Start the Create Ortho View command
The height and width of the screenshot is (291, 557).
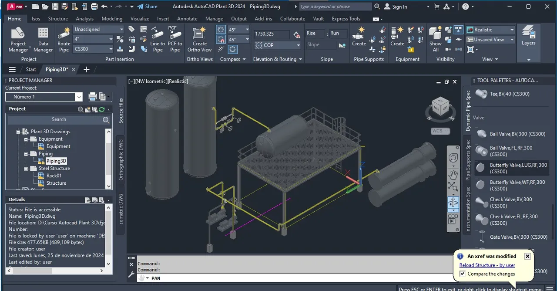click(x=200, y=40)
